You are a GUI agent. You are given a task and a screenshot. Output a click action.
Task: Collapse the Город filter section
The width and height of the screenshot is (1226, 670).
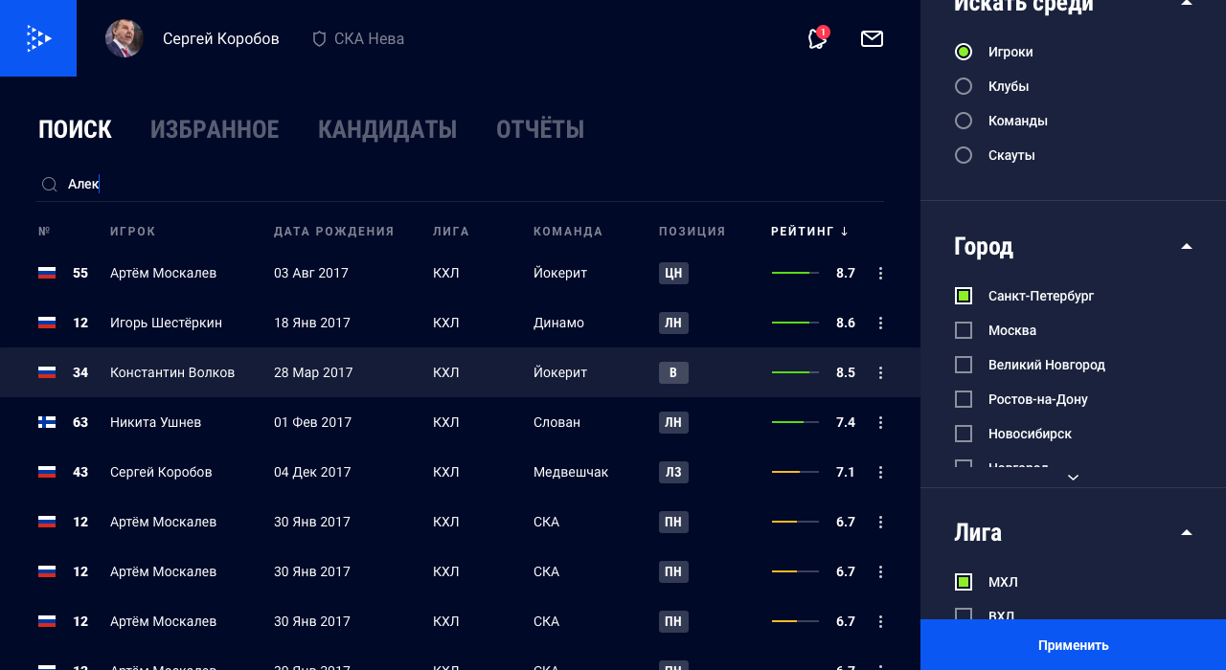1187,247
